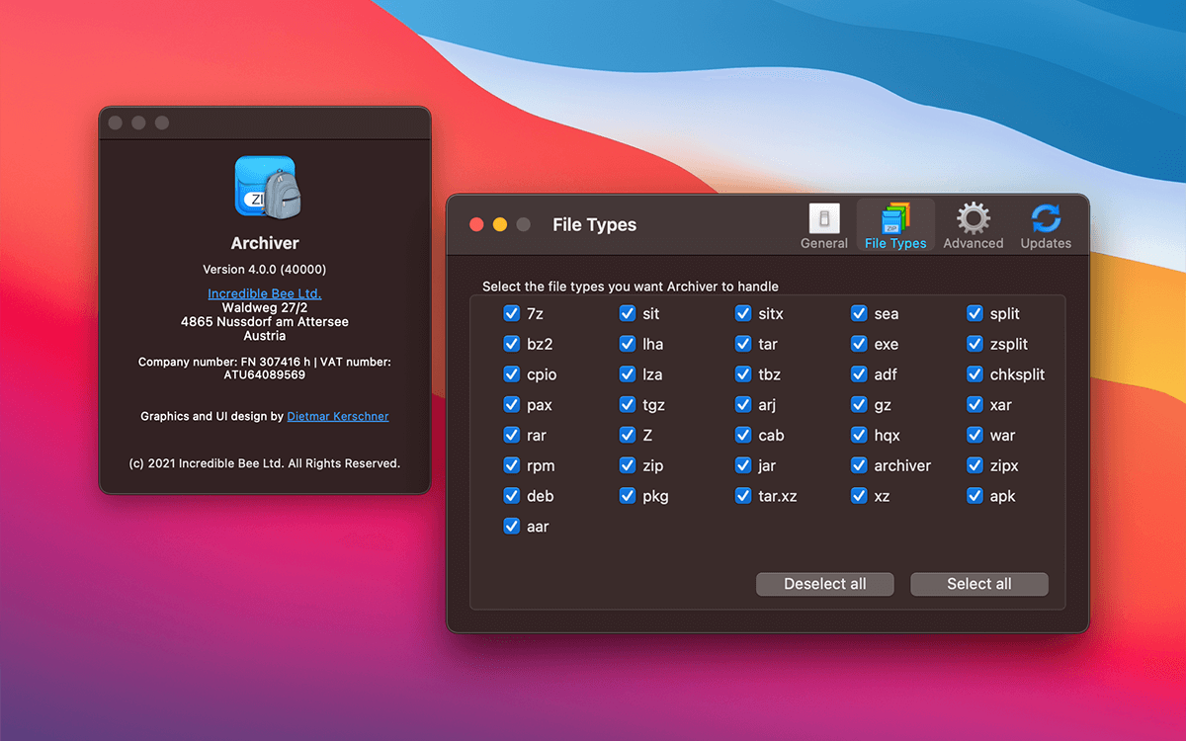This screenshot has height=741, width=1186.
Task: Uncheck the aar checkbox
Action: (x=512, y=526)
